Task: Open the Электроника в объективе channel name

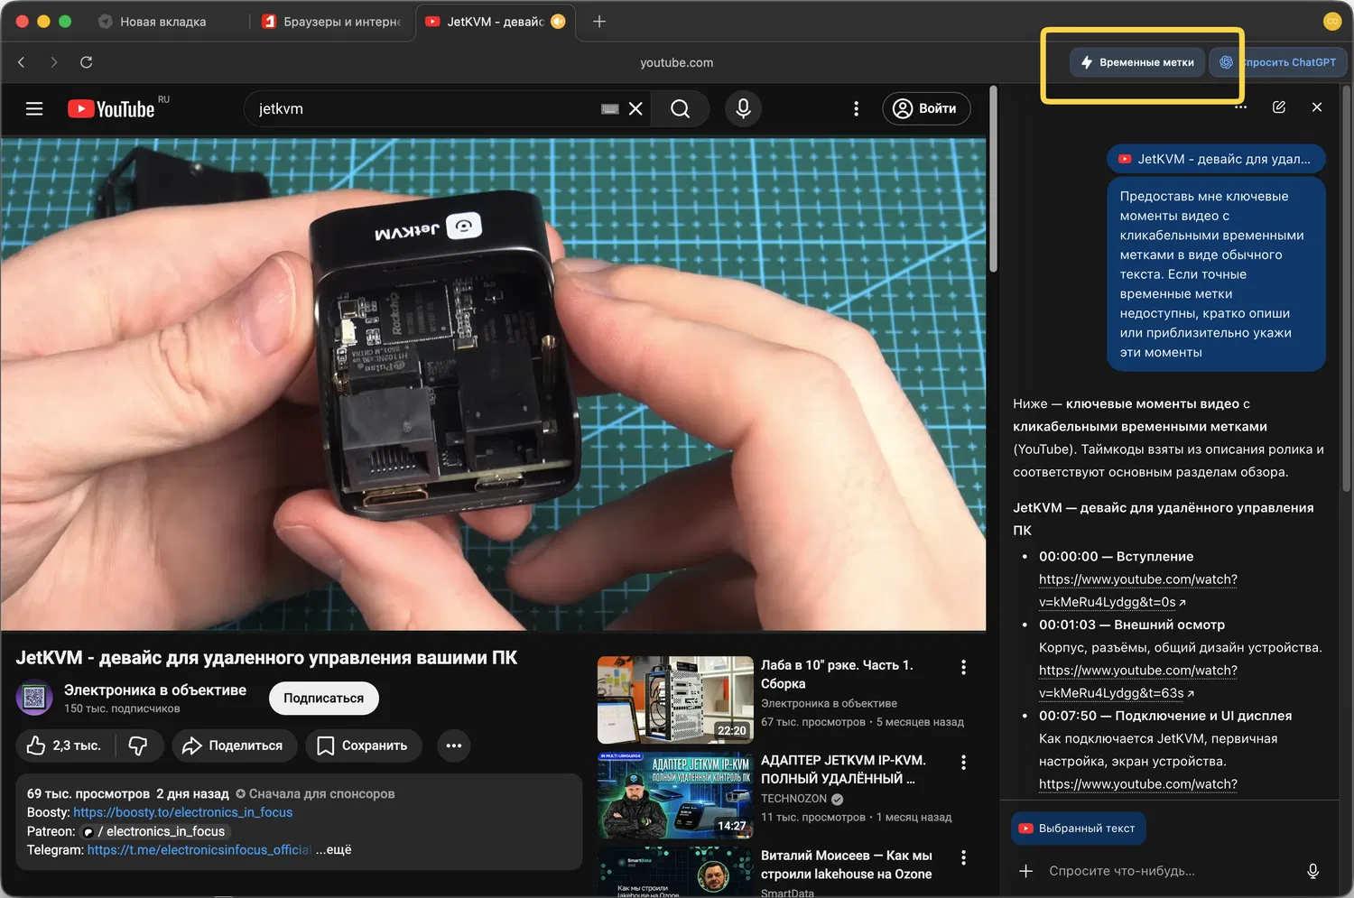Action: (155, 690)
